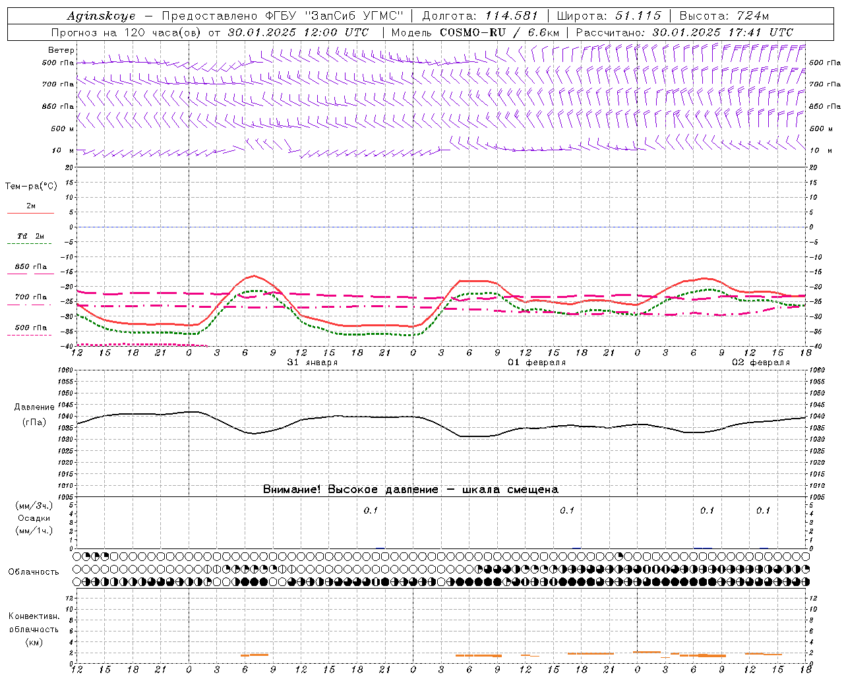Click the 700 гПа entry in the temperature legend
Screen dimensions: 844x675
(31, 297)
